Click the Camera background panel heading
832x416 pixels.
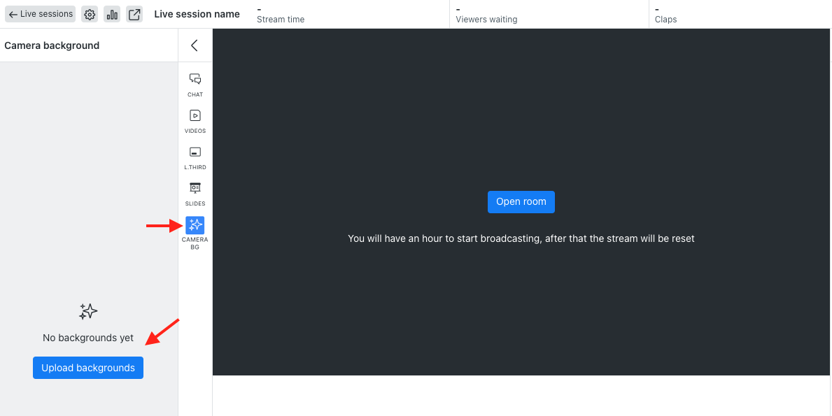pyautogui.click(x=52, y=45)
